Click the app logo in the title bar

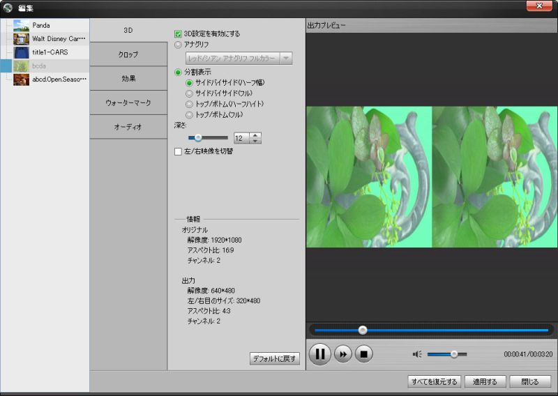8,8
